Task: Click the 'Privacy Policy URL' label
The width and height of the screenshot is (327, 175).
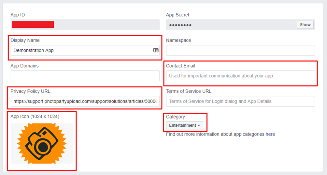Action: pyautogui.click(x=30, y=91)
